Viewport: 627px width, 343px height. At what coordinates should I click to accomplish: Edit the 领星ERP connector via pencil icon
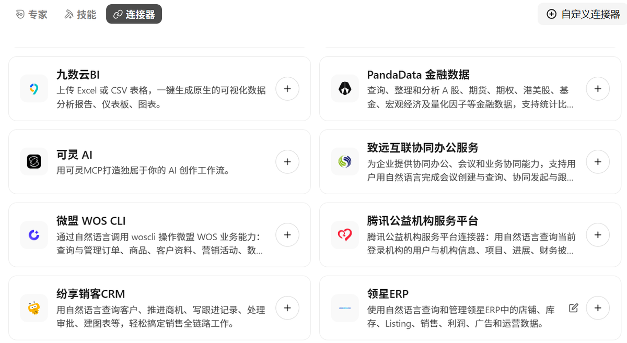tap(573, 308)
